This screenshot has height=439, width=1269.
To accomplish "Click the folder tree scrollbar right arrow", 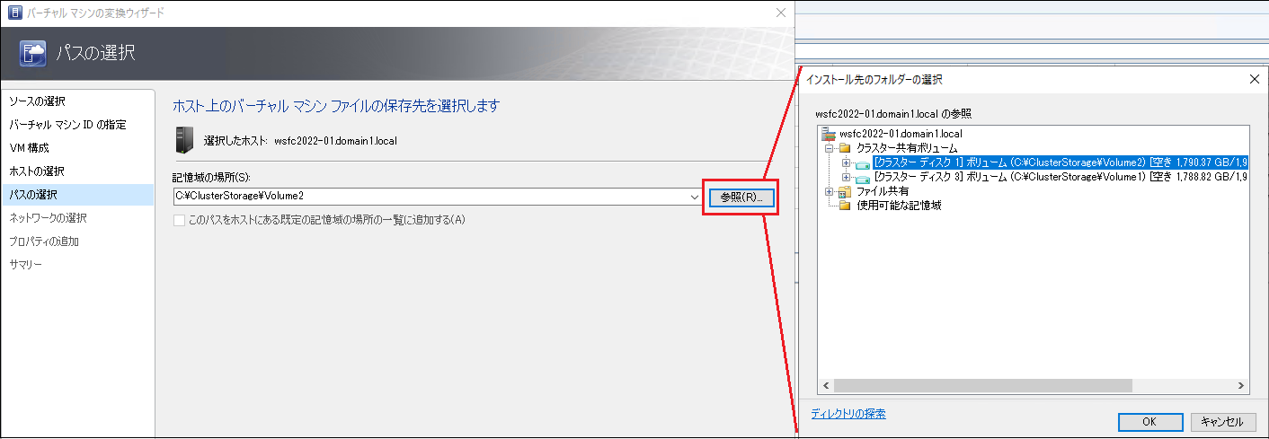I will coord(1240,385).
